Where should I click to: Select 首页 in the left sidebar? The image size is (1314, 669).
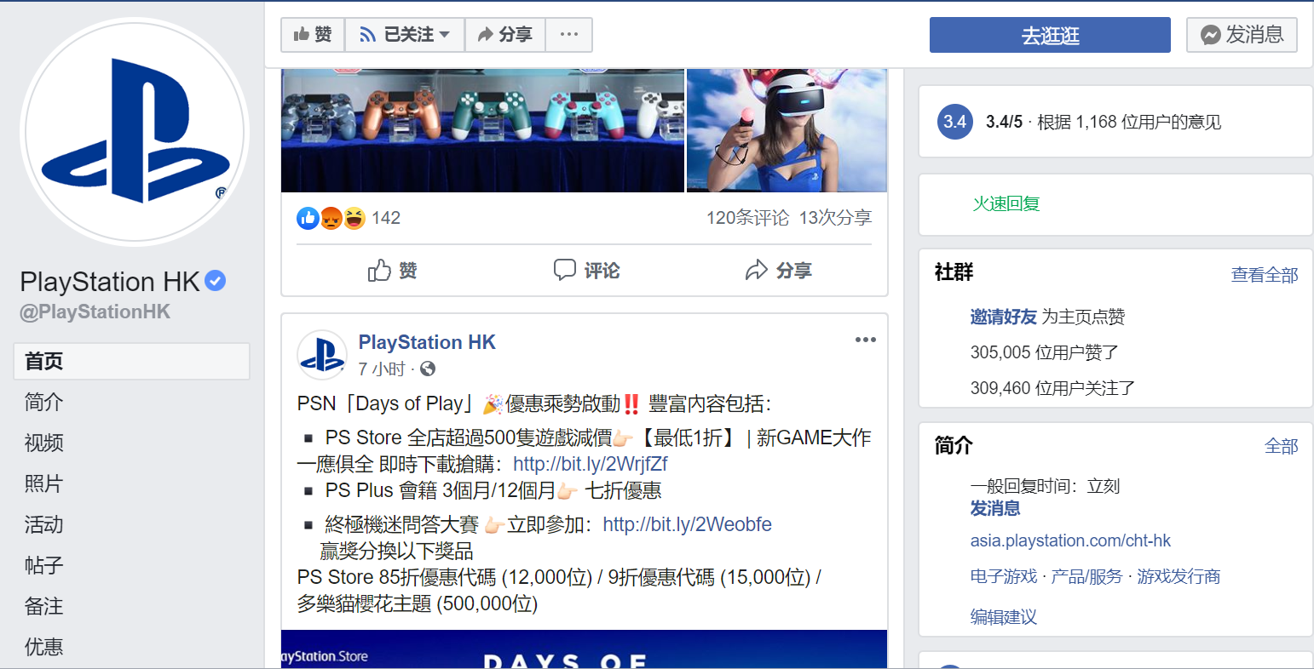[132, 361]
